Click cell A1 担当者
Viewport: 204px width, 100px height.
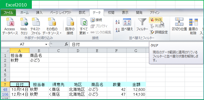20,56
